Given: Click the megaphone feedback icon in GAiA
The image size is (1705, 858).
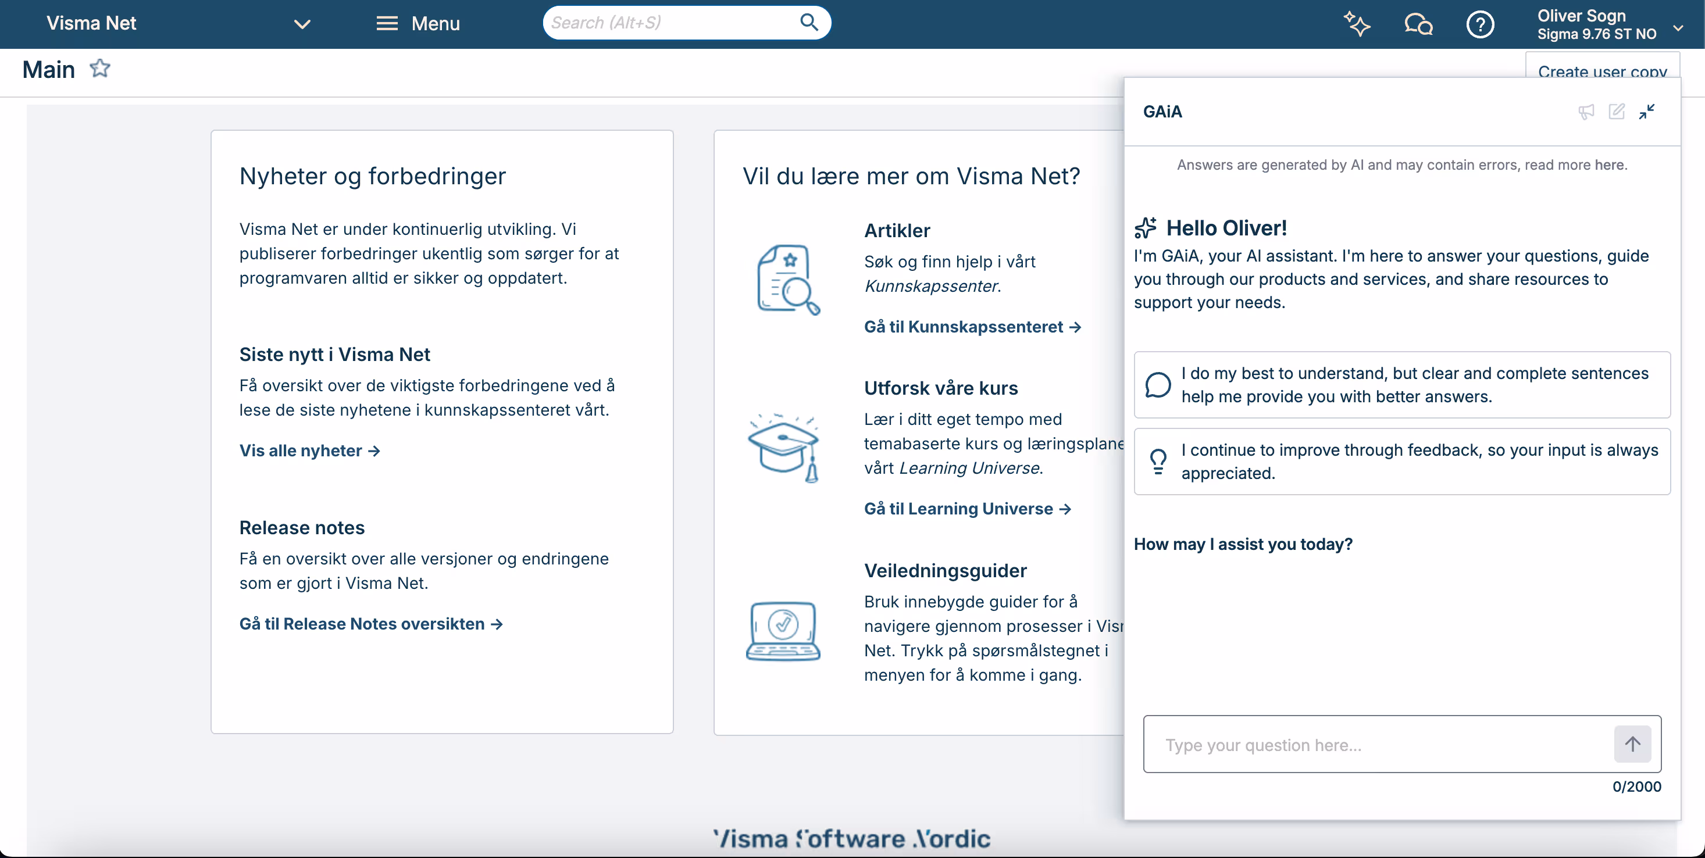Looking at the screenshot, I should (x=1586, y=111).
